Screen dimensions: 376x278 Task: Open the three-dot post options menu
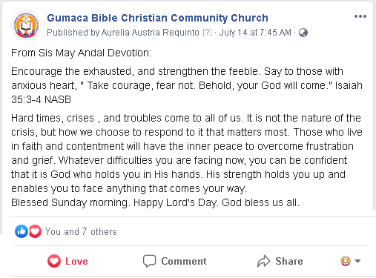(360, 16)
